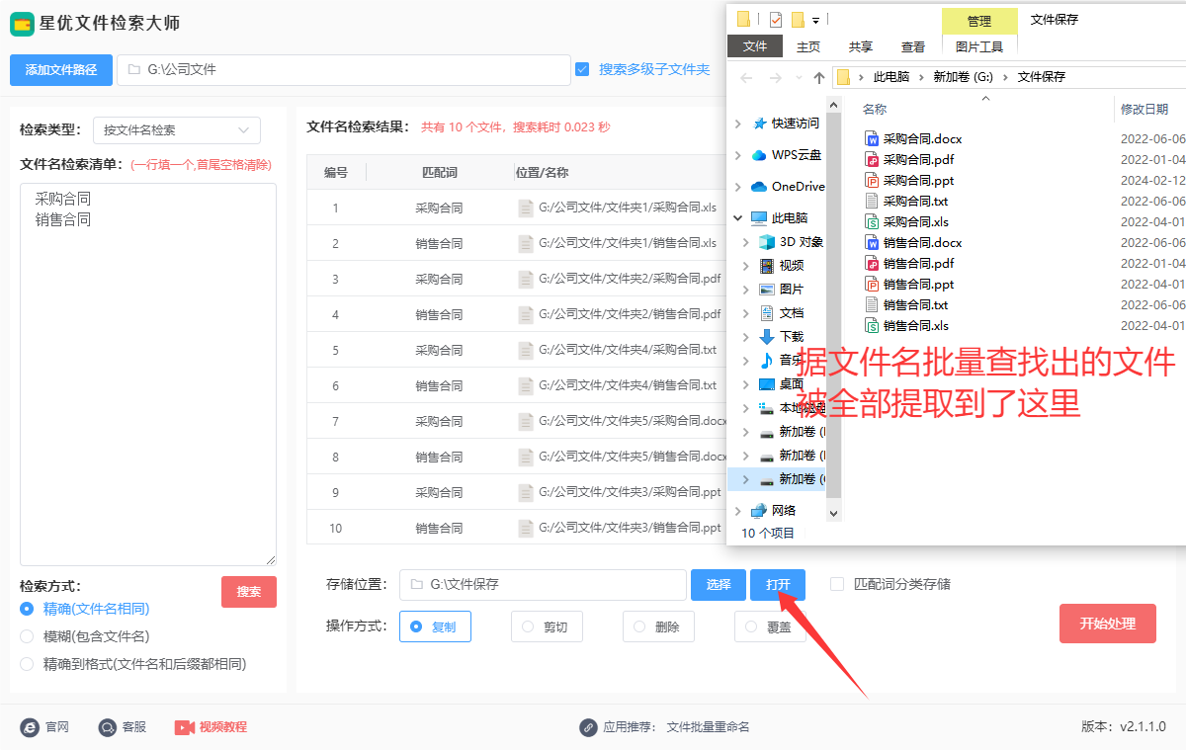1186x751 pixels.
Task: Select 精确(文件名相同) search mode
Action: coord(28,609)
